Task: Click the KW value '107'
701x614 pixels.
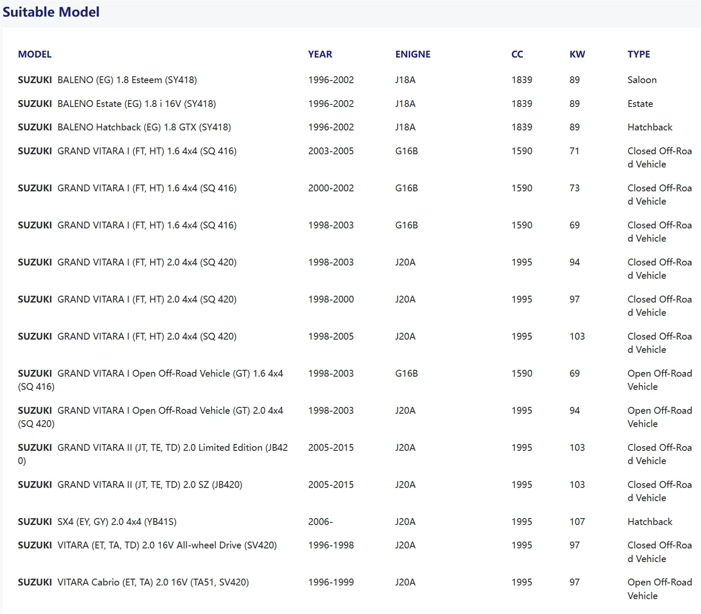Action: pos(577,522)
